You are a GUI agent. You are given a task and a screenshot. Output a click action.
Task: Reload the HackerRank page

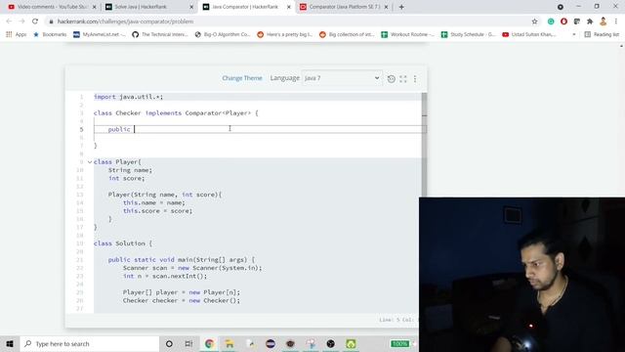coord(35,22)
